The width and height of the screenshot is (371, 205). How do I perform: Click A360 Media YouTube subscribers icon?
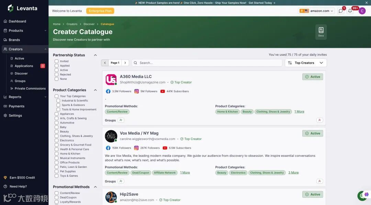pos(162,91)
